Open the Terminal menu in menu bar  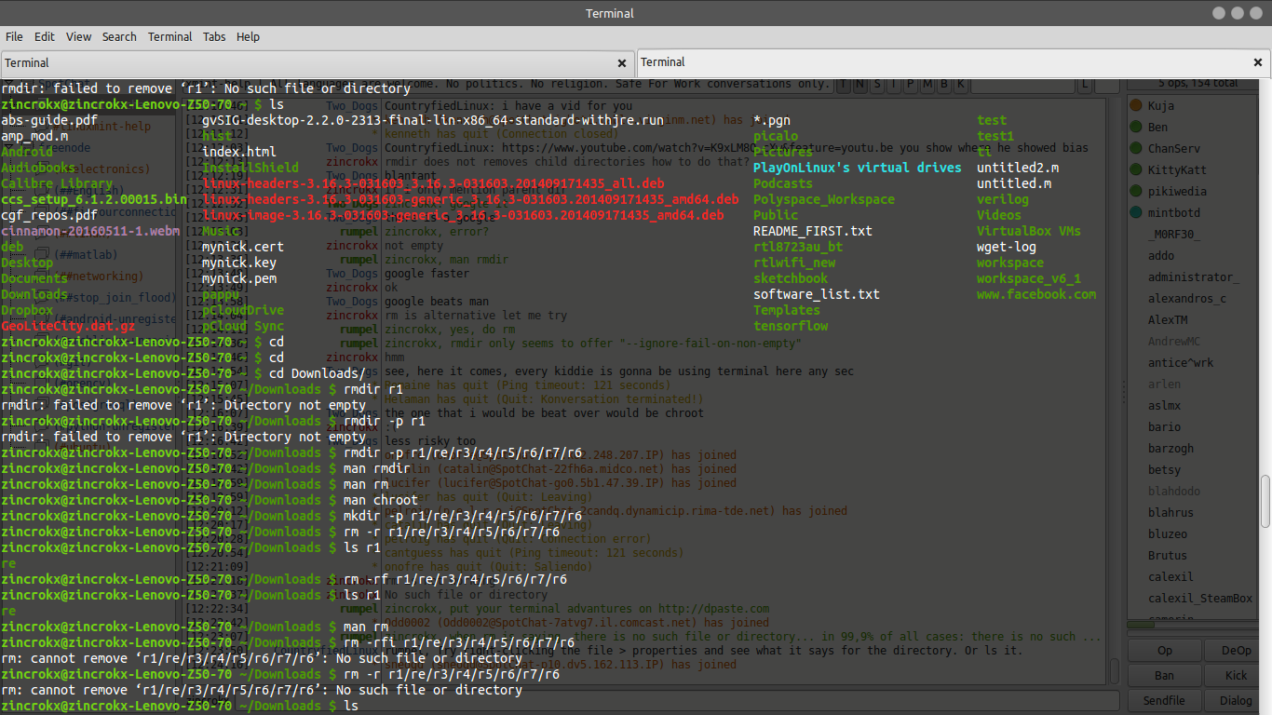pos(170,36)
